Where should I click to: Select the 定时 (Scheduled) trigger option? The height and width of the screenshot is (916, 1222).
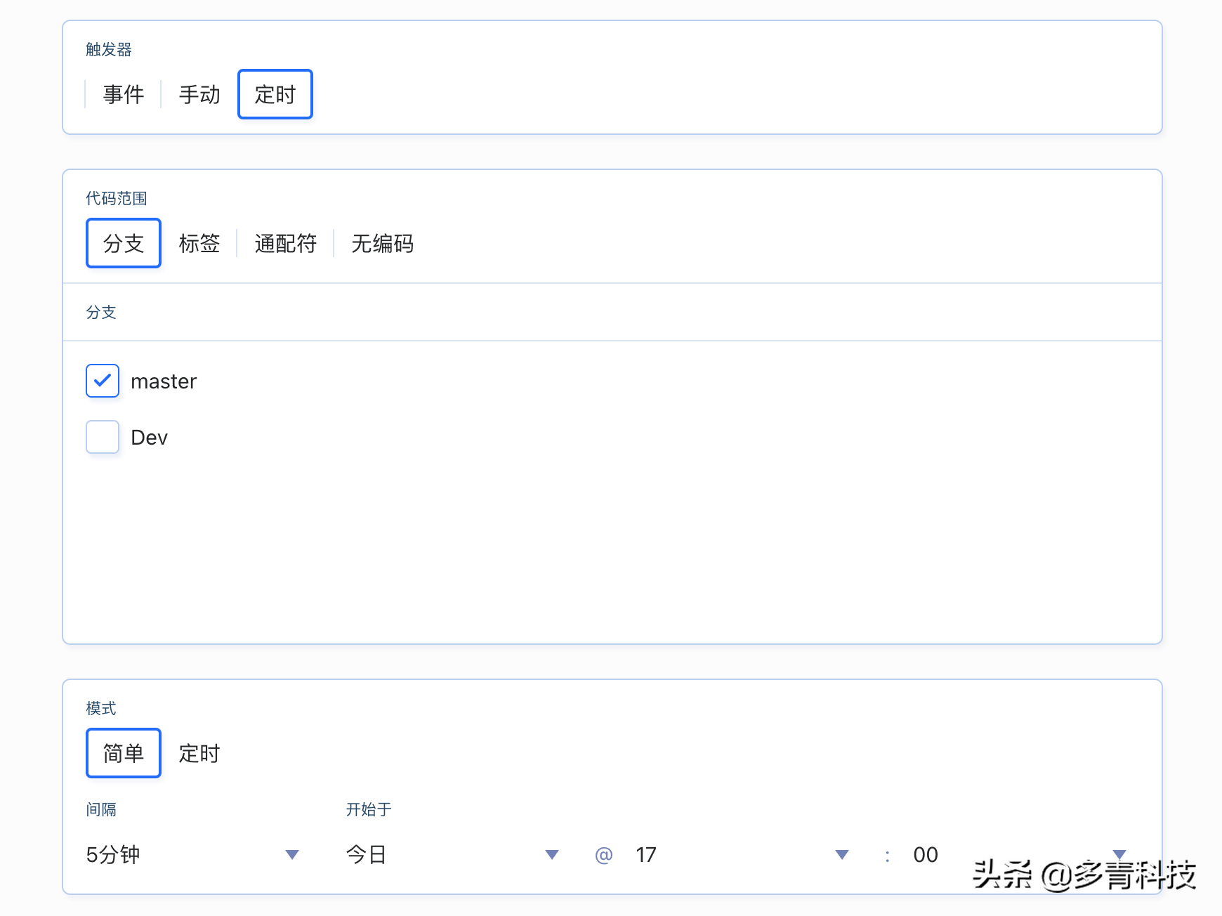(x=275, y=94)
